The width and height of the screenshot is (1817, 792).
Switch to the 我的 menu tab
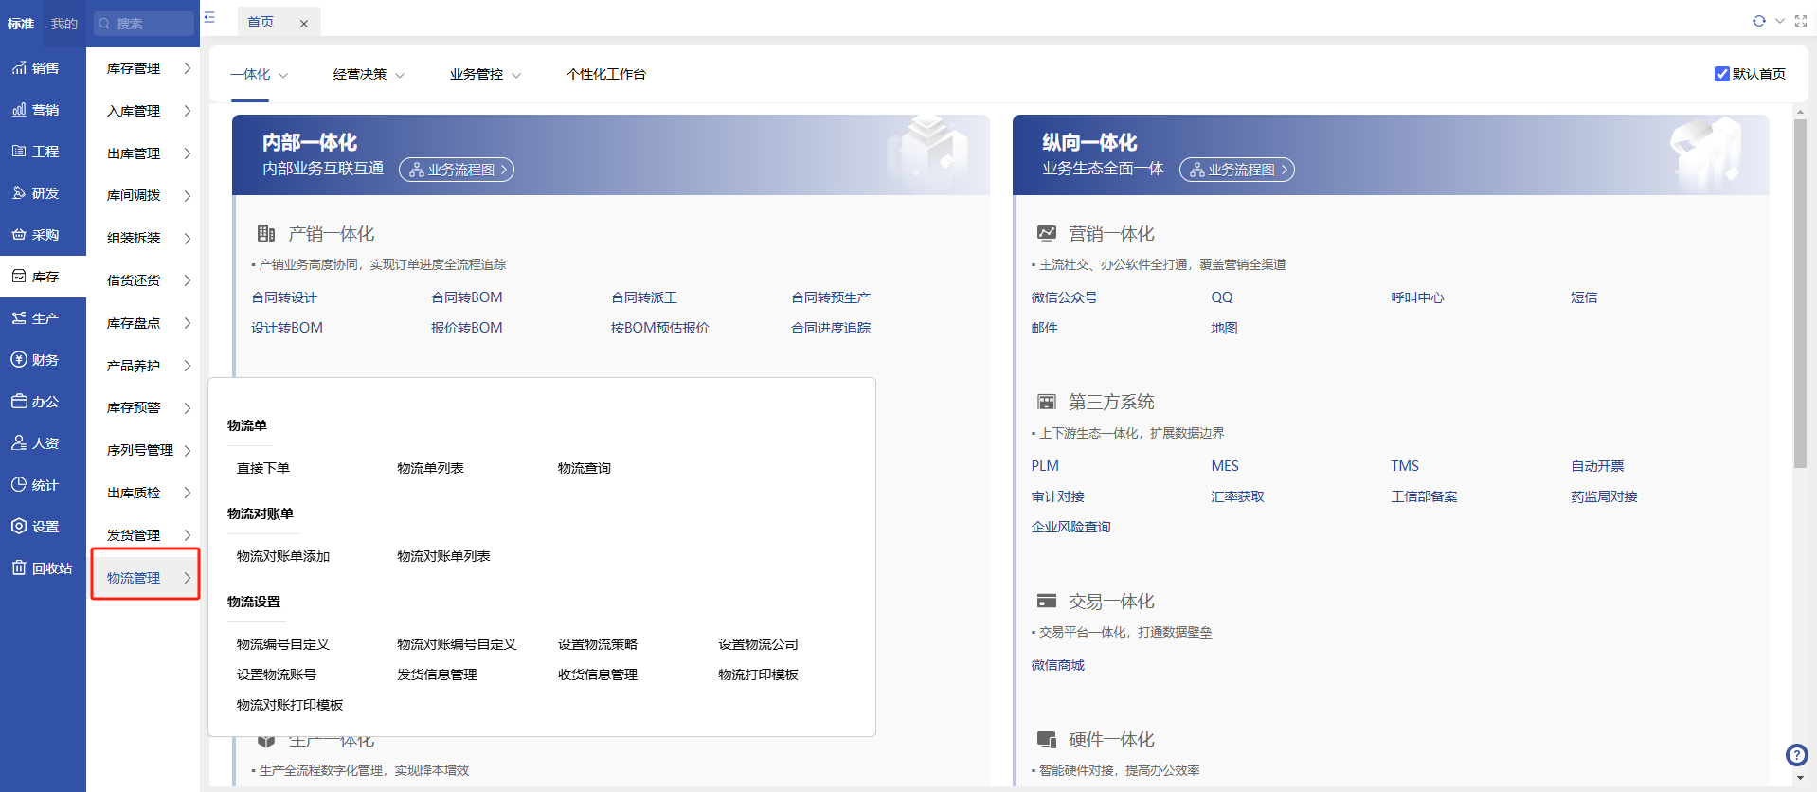(64, 24)
